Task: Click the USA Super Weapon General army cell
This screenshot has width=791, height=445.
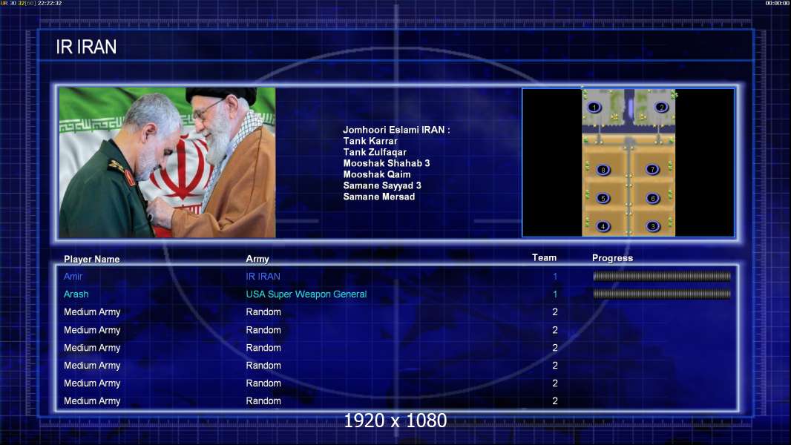Action: click(306, 294)
